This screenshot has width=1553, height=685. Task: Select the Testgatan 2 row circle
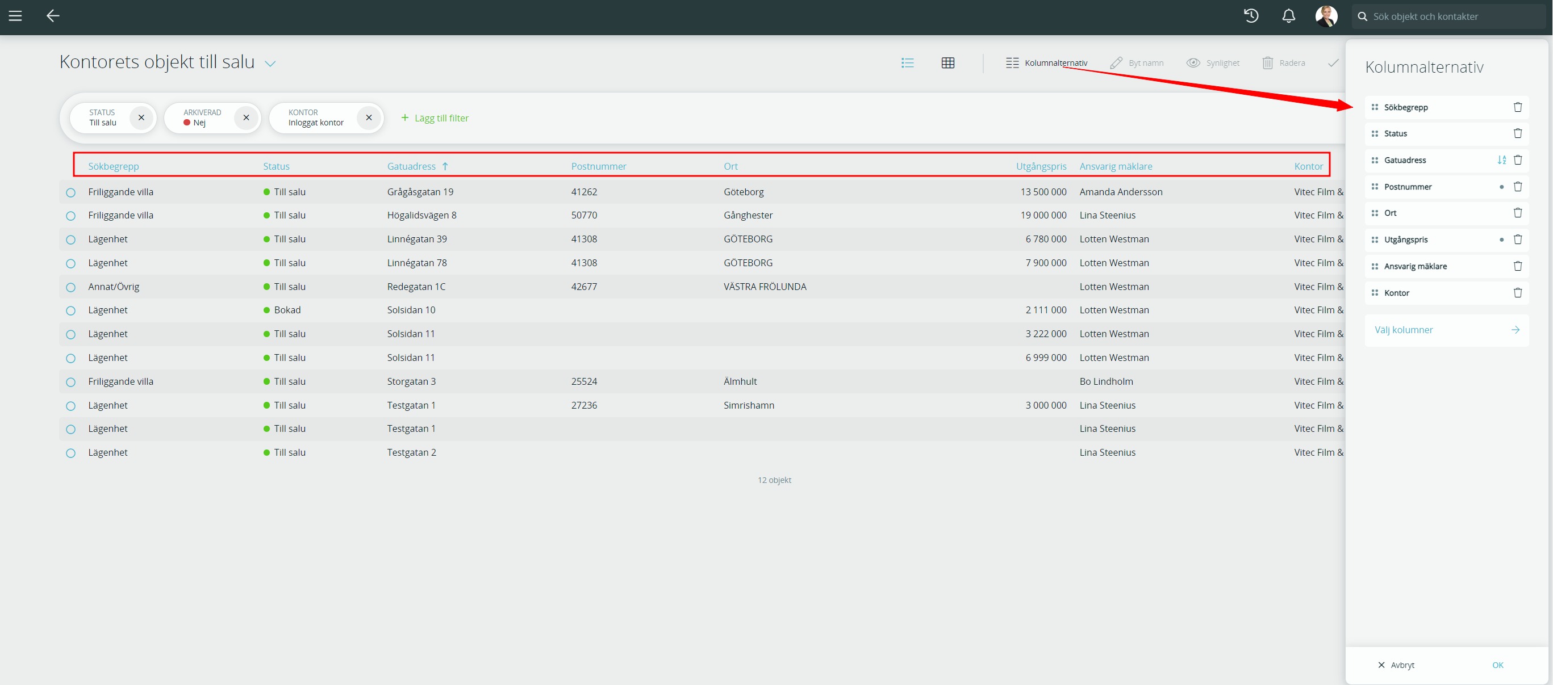(x=70, y=453)
